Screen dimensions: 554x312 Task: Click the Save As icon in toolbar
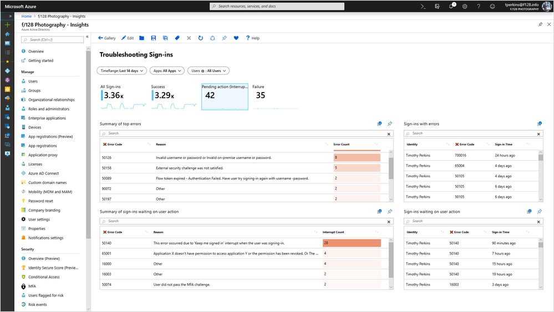165,38
